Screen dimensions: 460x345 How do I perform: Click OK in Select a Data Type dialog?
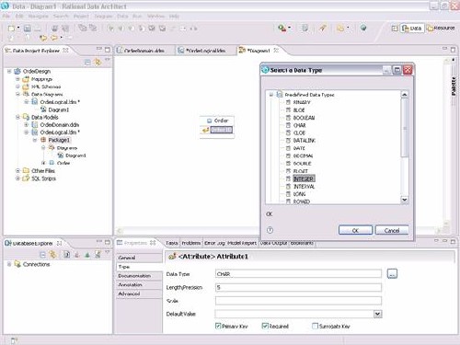[355, 230]
